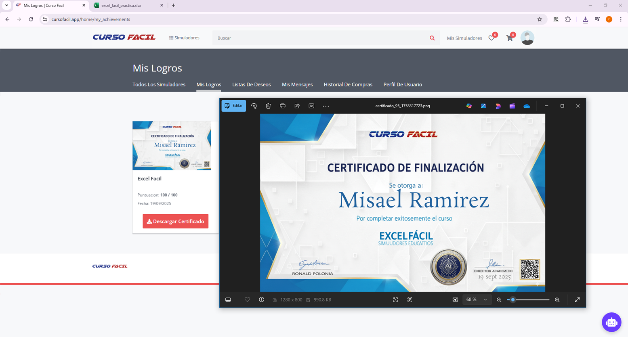Image resolution: width=628 pixels, height=337 pixels.
Task: Open the QR code extension icon in Chrome
Action: pos(556,19)
